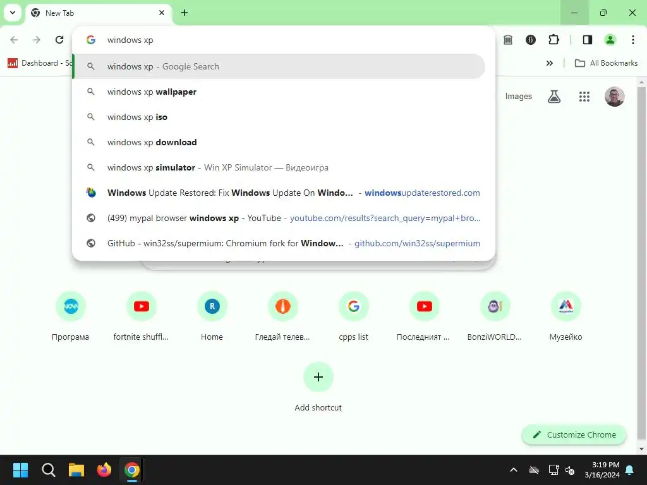Open a new tab with plus button
This screenshot has height=485, width=647.
coord(184,13)
